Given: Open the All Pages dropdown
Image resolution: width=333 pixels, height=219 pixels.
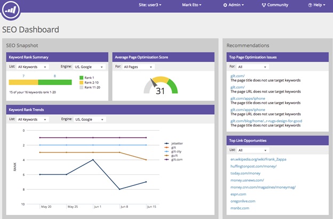Looking at the screenshot, I should (138, 67).
